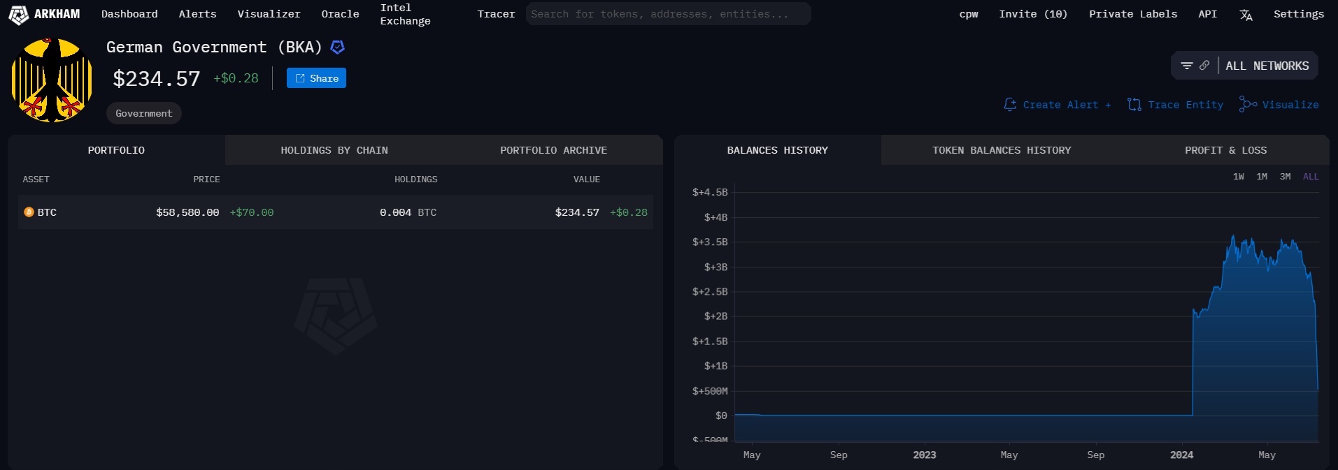Open the cpw account menu
1338x470 pixels.
(969, 14)
